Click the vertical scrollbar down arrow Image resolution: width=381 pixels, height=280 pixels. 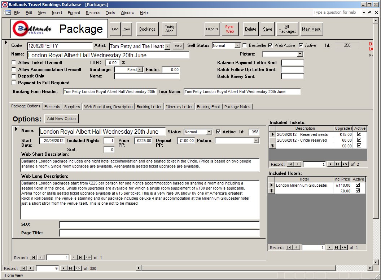[376, 262]
